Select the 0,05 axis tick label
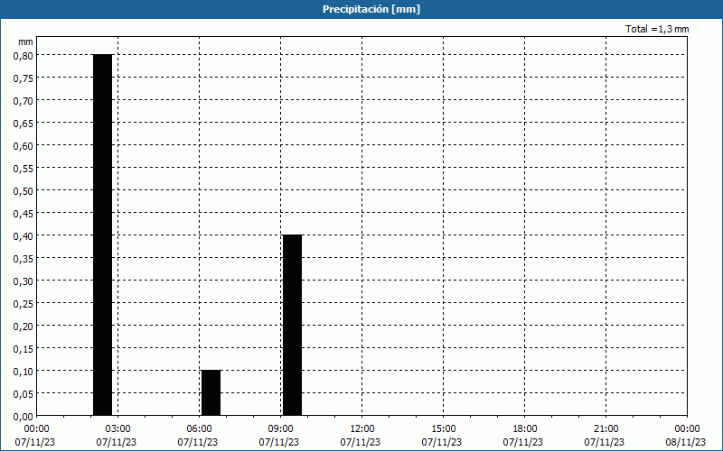 pyautogui.click(x=23, y=394)
